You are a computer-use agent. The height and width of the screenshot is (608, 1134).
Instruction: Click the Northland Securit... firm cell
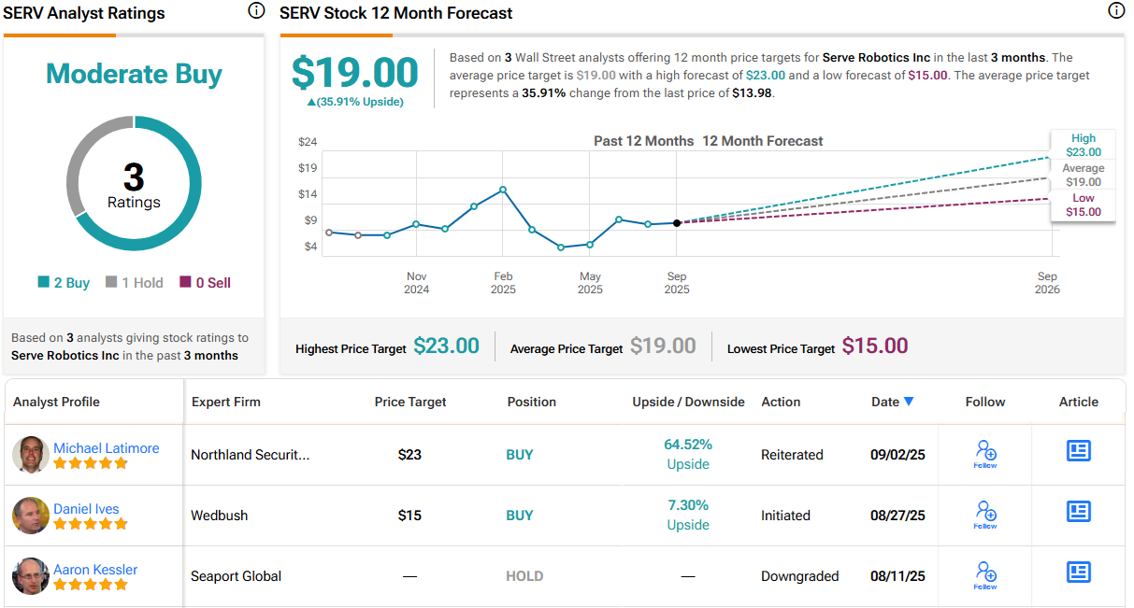pyautogui.click(x=251, y=455)
